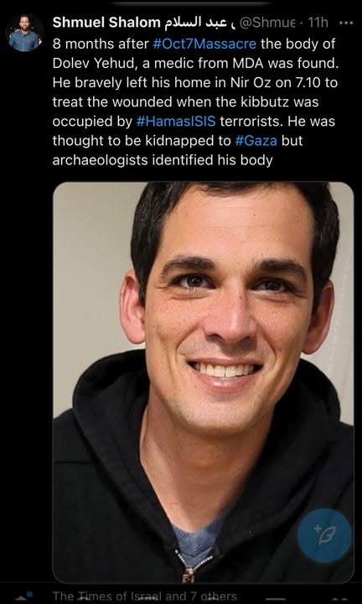Click the @Shmue handle text
Screen dimensions: 362x604
[268, 23]
